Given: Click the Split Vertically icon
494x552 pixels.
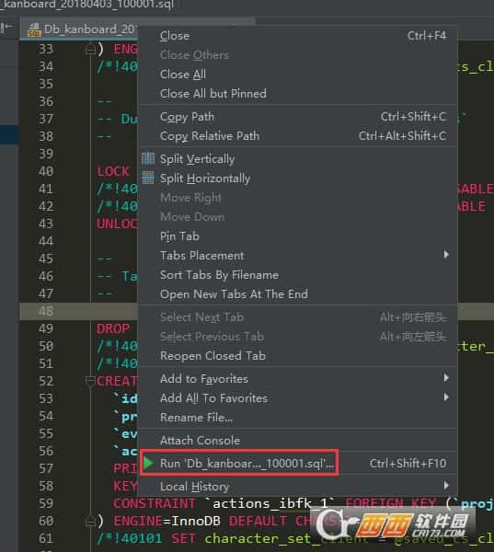Looking at the screenshot, I should [148, 159].
